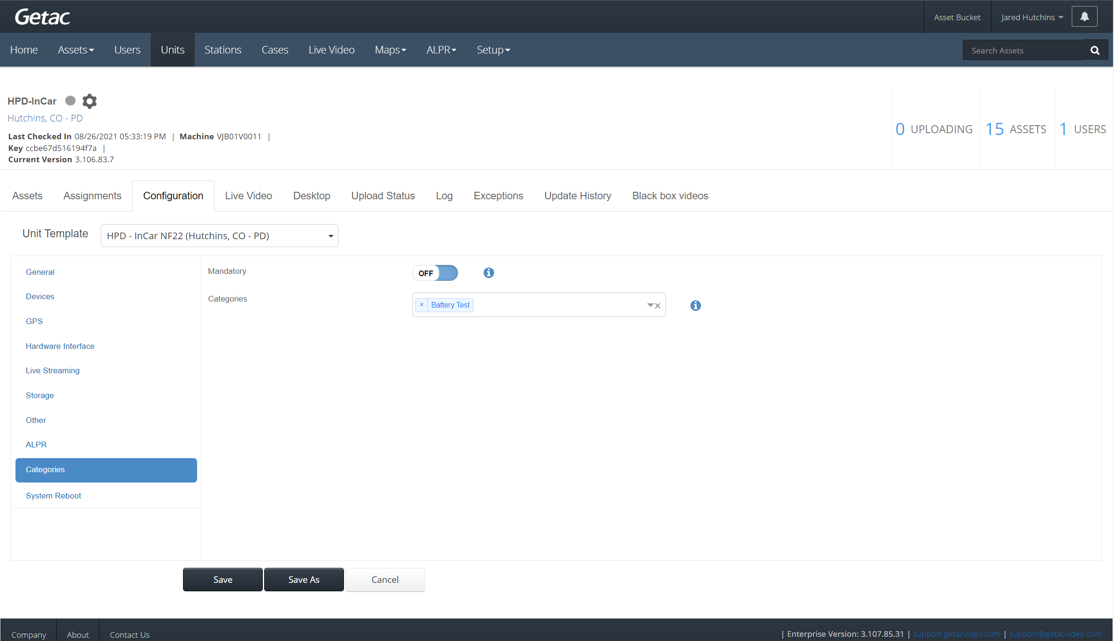Viewport: 1114px width, 641px height.
Task: Cancel configuration changes
Action: coord(385,580)
